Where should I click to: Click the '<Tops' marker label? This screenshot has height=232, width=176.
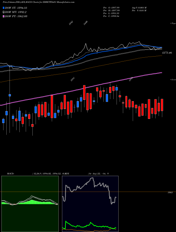(x=173, y=24)
